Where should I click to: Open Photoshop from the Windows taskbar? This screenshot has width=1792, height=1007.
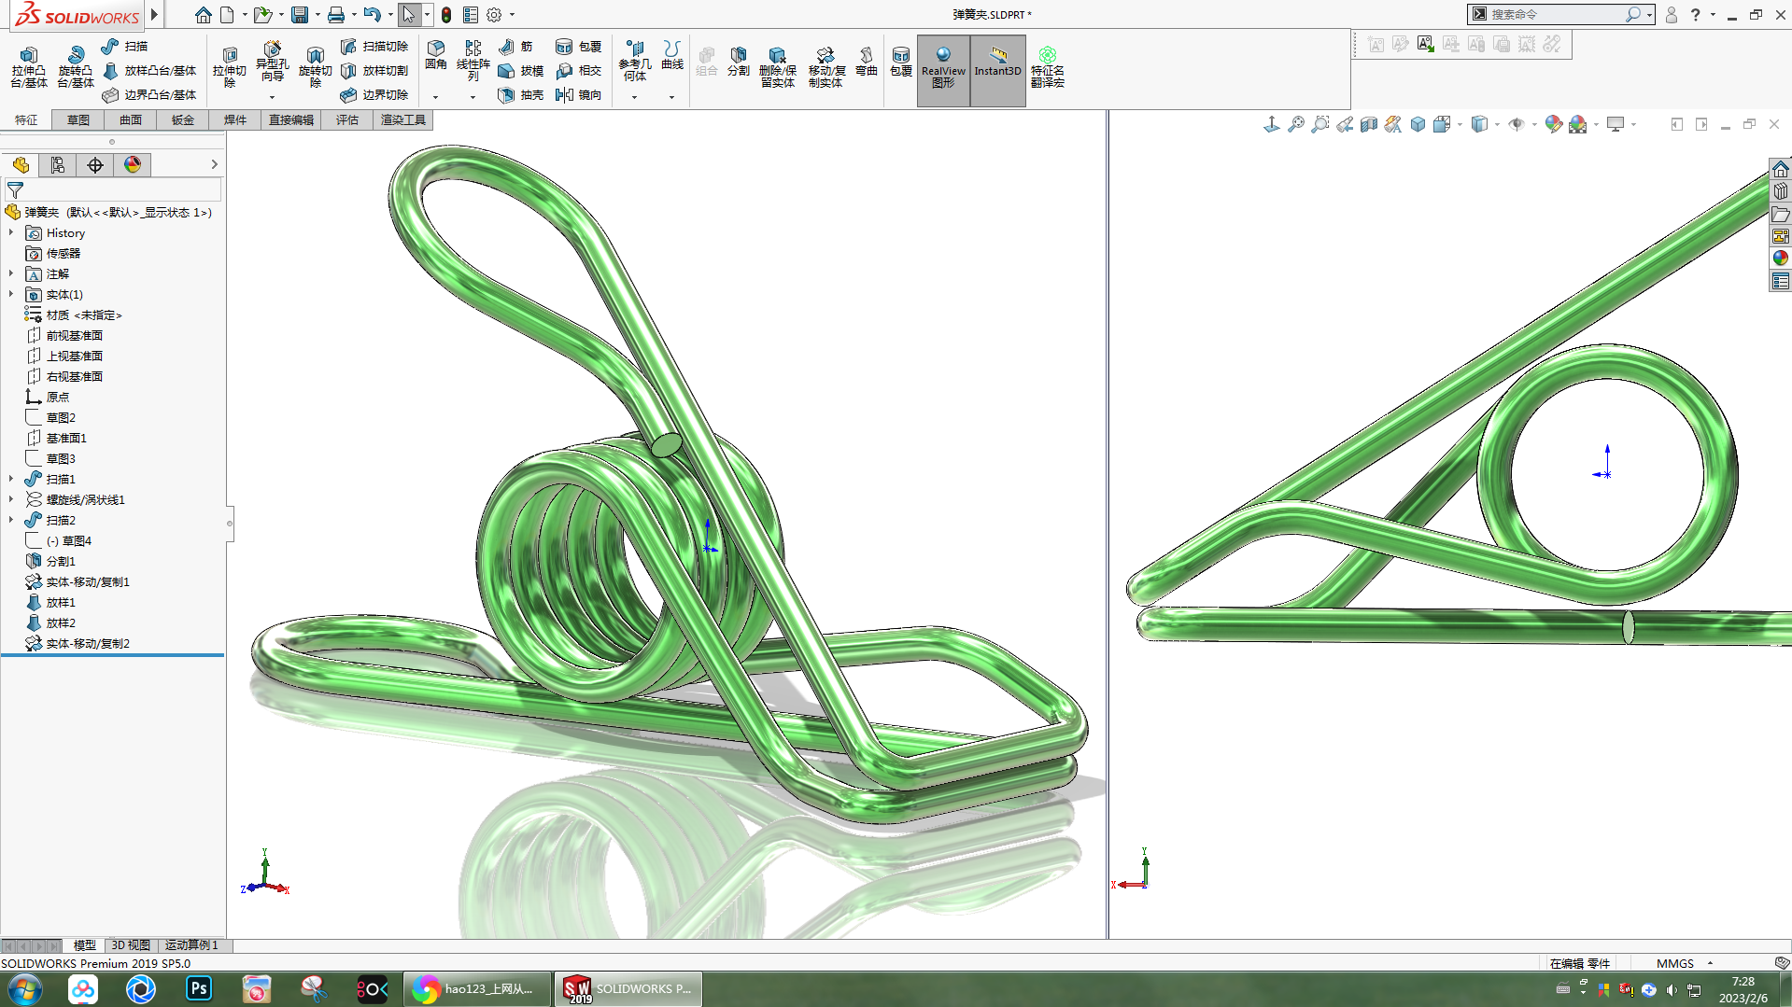199,988
